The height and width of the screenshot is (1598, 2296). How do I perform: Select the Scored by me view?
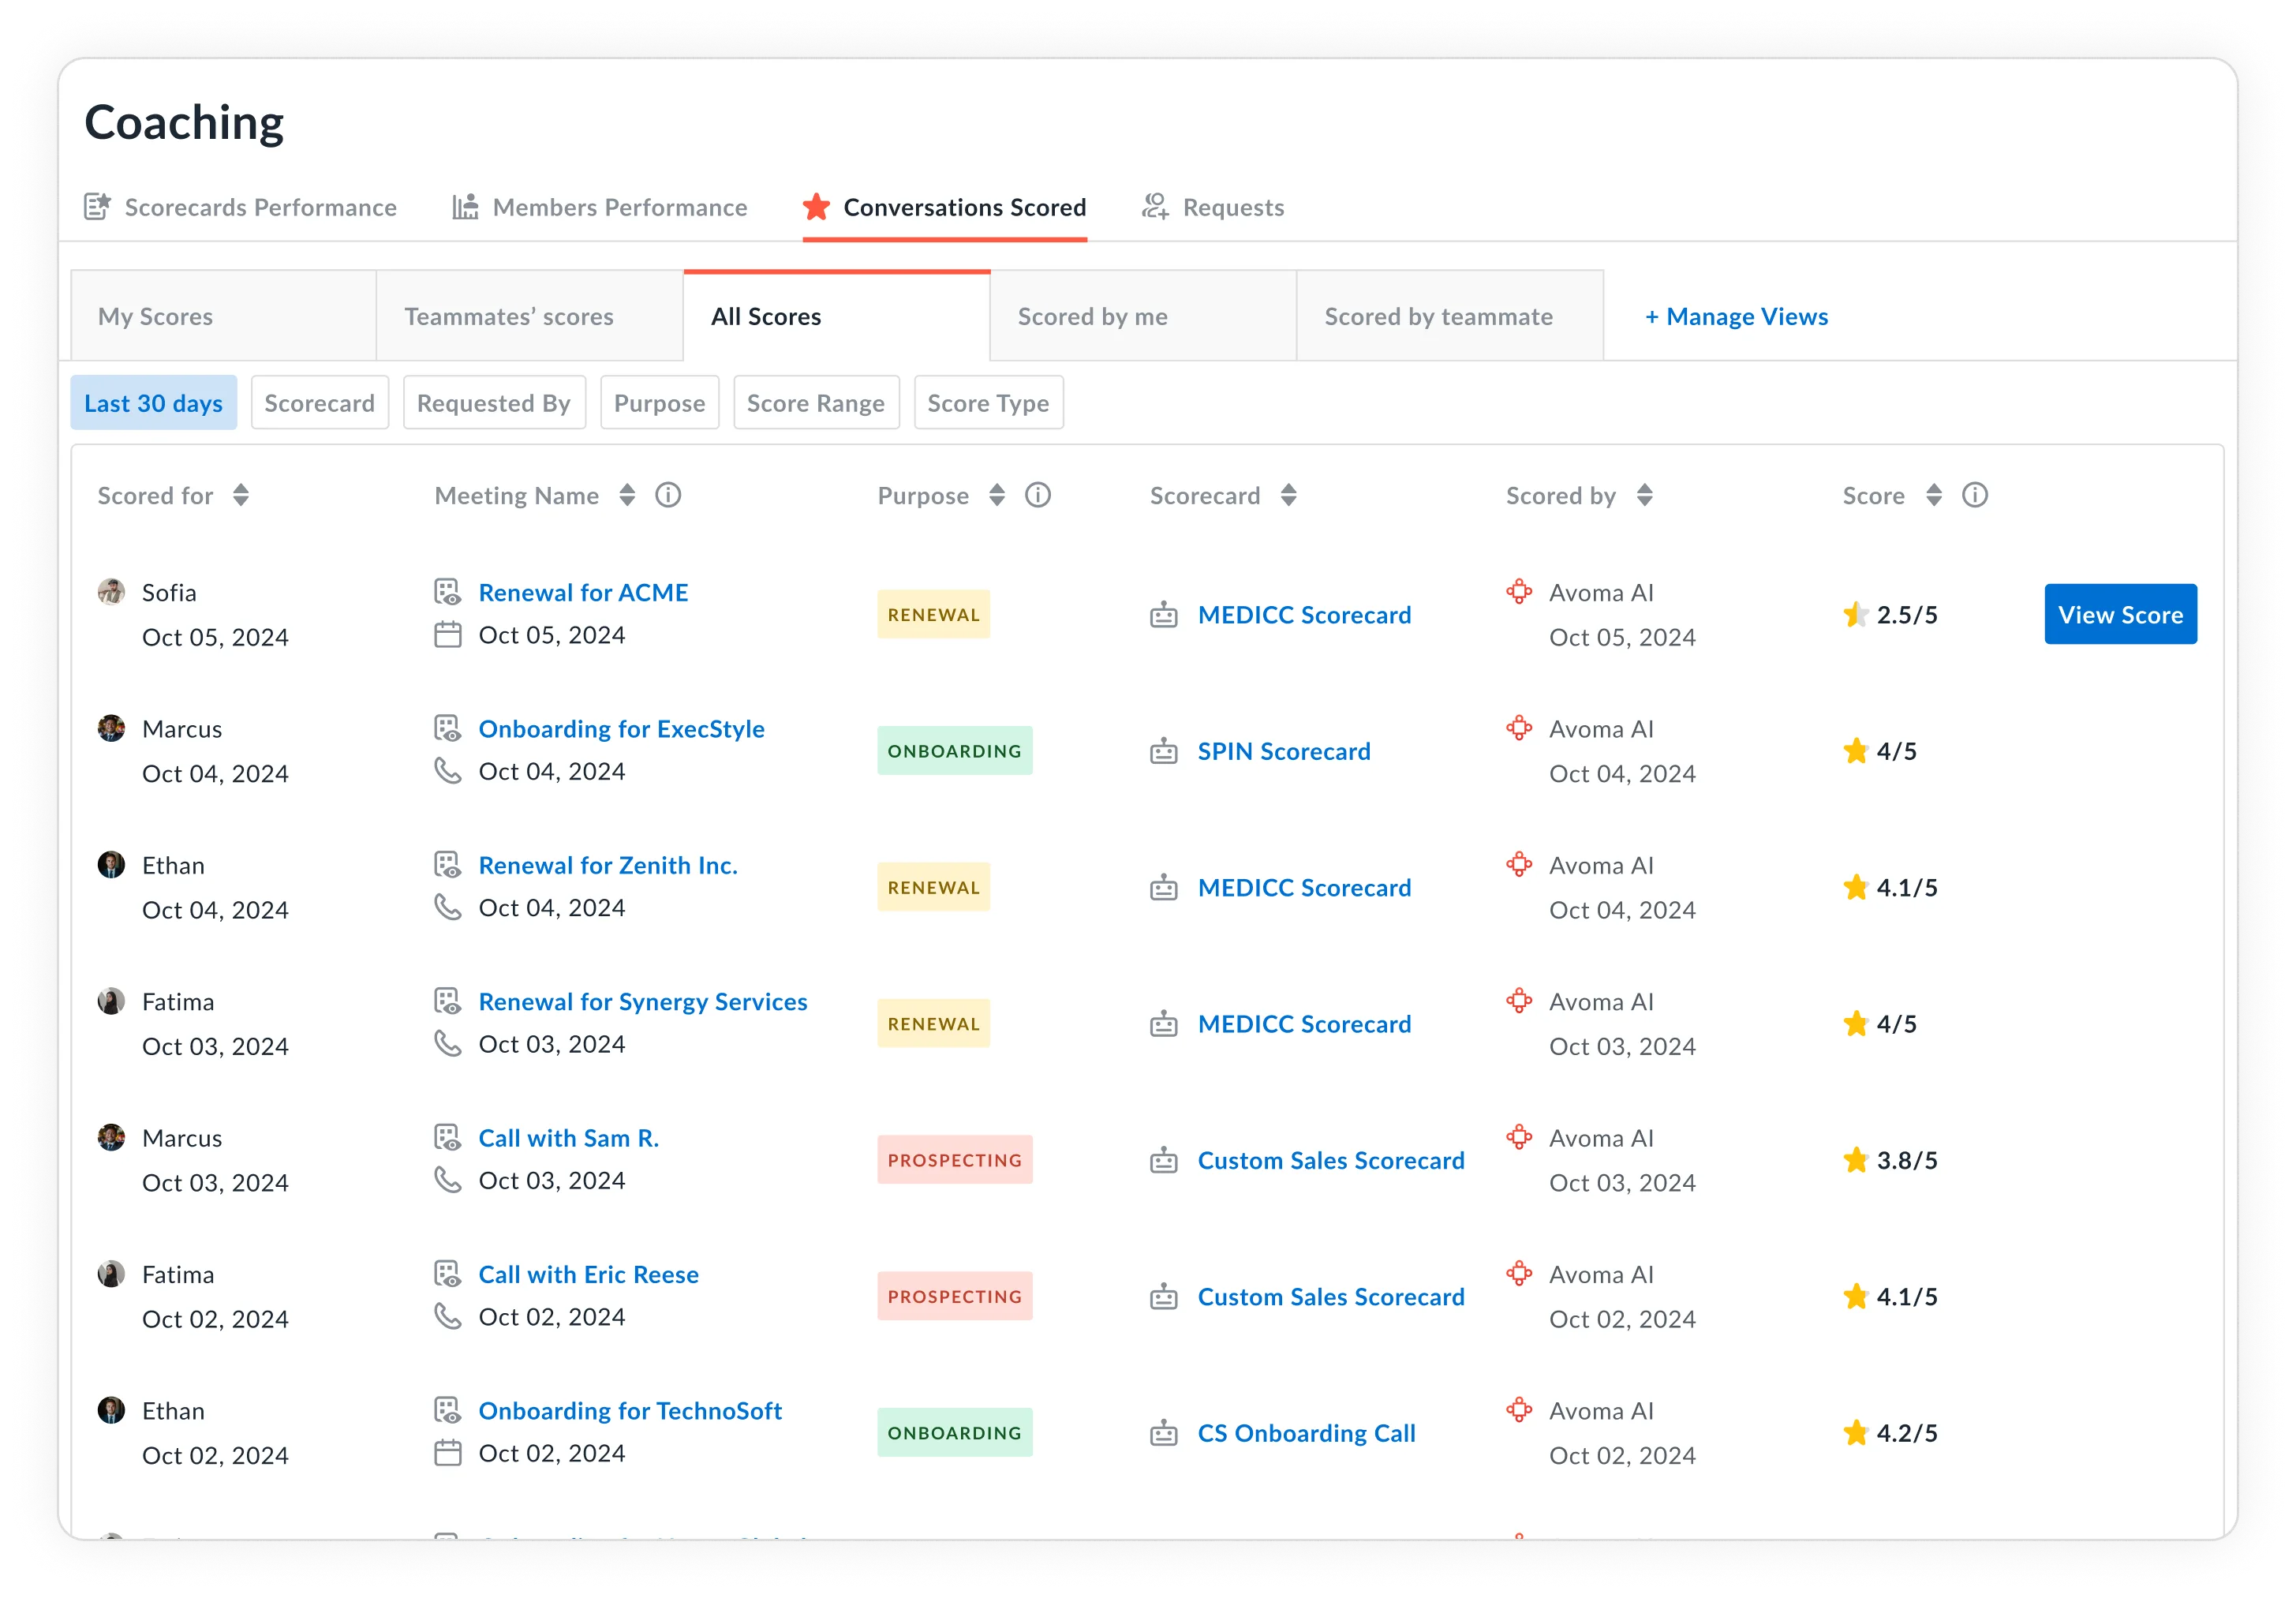coord(1144,316)
